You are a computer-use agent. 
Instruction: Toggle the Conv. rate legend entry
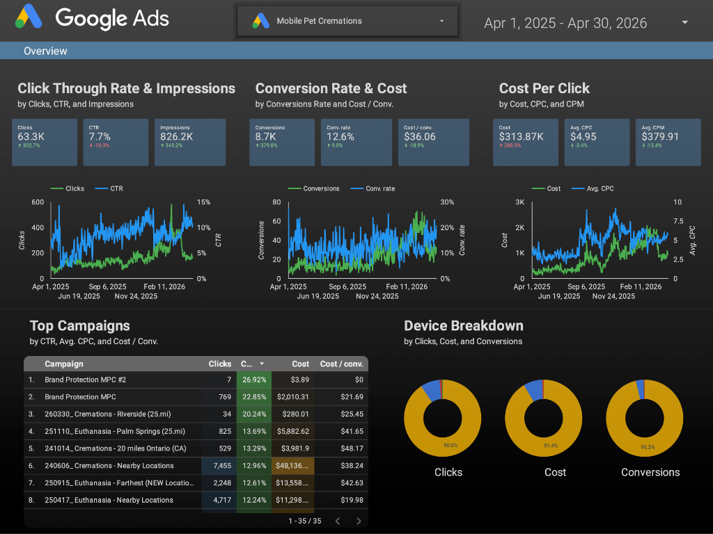(x=373, y=188)
